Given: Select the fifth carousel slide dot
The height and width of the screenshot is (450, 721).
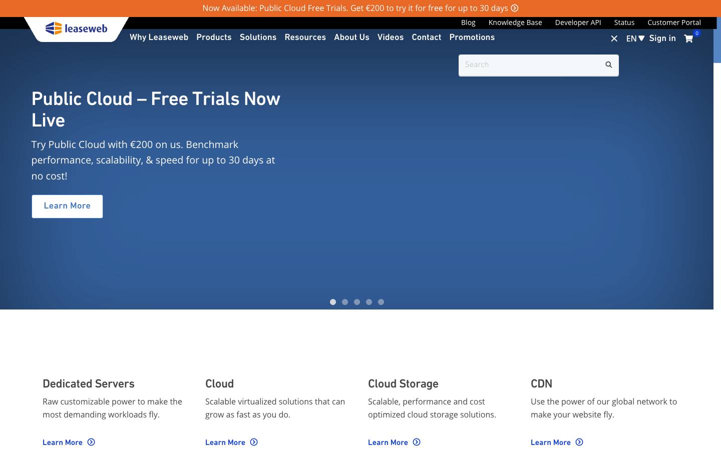Looking at the screenshot, I should click(x=381, y=302).
